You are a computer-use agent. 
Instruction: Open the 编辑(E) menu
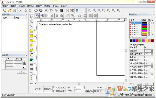click(13, 6)
